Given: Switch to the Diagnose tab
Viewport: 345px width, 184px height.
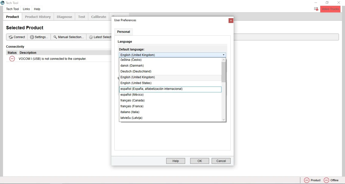Looking at the screenshot, I should pyautogui.click(x=64, y=17).
